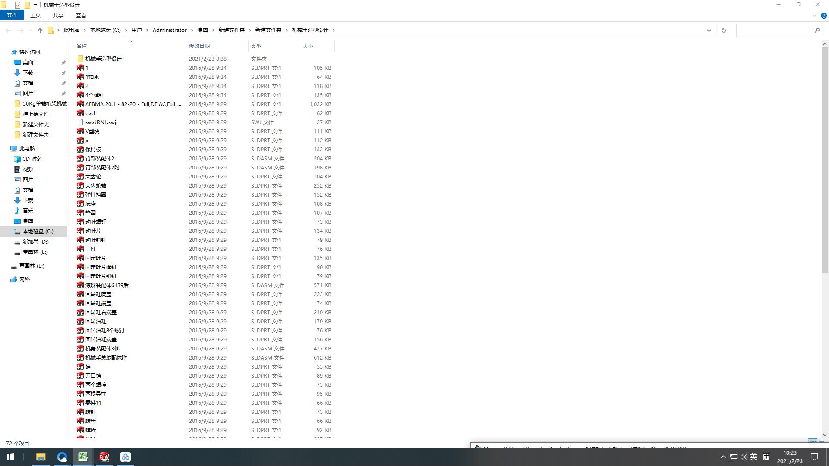Open the notification center icon
Screen dimensions: 829x466
(814, 457)
